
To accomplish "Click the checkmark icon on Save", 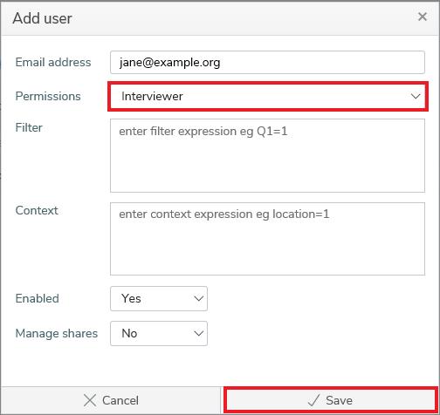I will click(313, 400).
